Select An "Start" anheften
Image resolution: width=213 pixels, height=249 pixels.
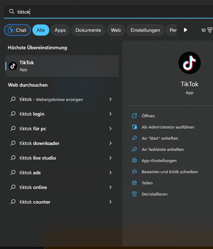(x=160, y=138)
